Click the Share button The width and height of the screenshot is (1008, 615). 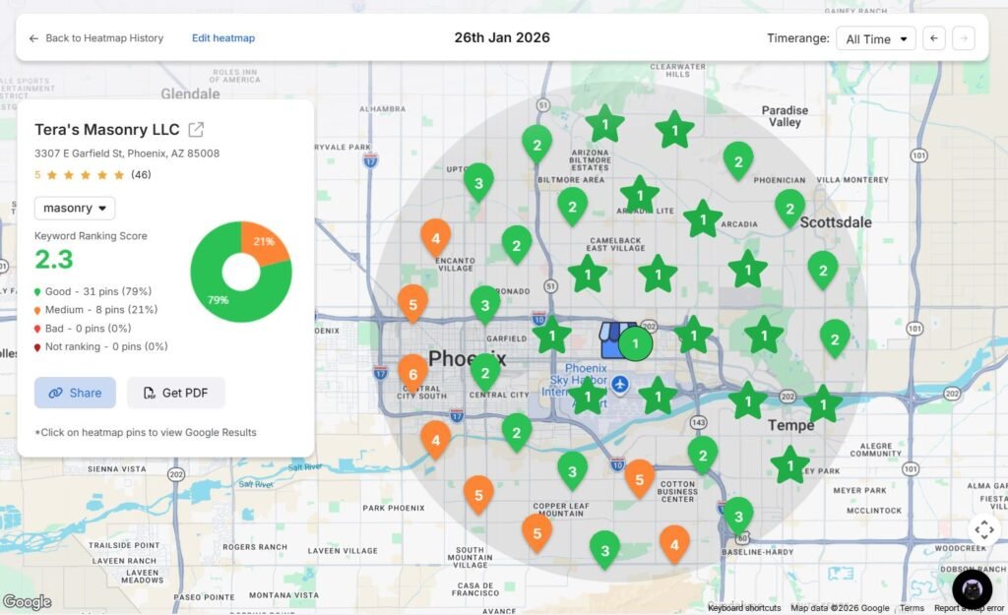75,393
